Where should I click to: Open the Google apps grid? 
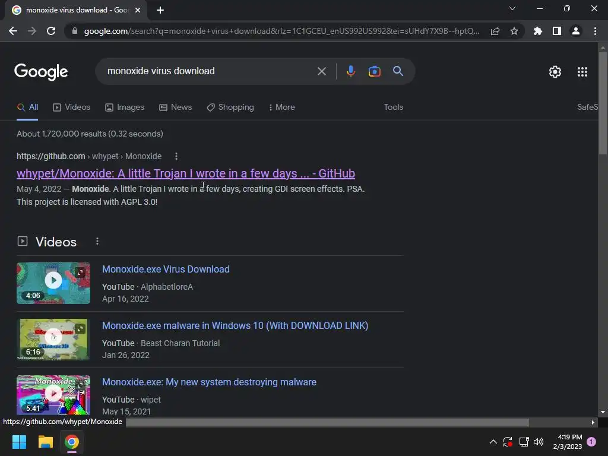click(582, 72)
